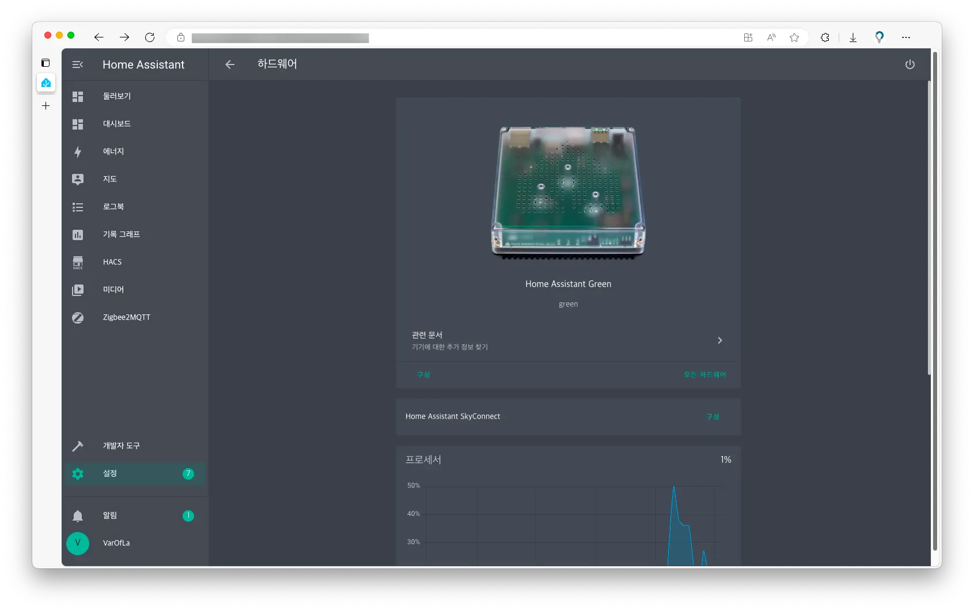Open the vertical tabs panel icon
The width and height of the screenshot is (974, 611).
(46, 63)
